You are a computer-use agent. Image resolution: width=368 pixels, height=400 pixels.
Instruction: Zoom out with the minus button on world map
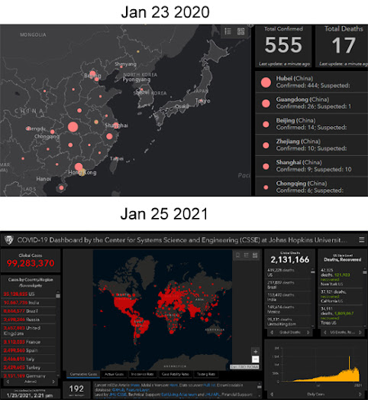pos(256,359)
